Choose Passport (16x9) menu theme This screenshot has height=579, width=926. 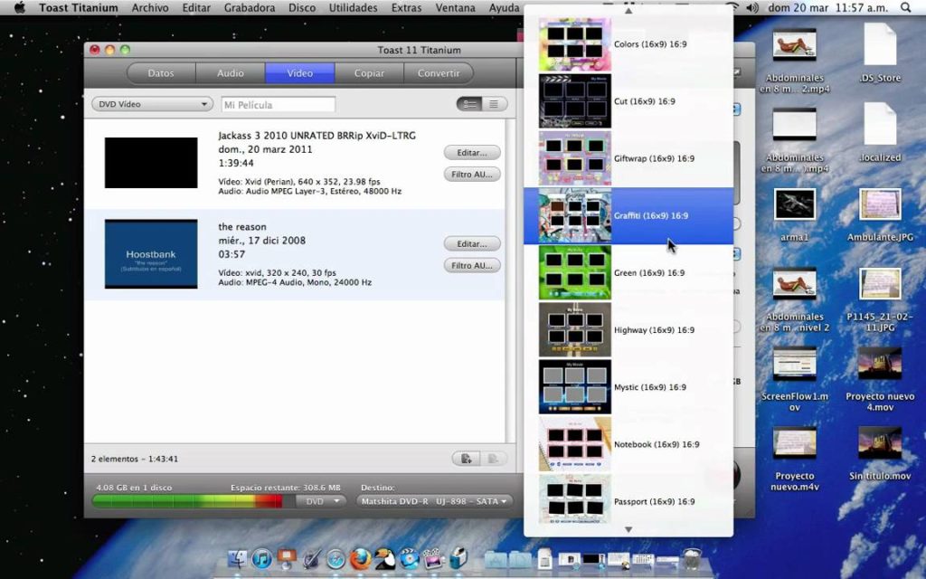tap(628, 501)
